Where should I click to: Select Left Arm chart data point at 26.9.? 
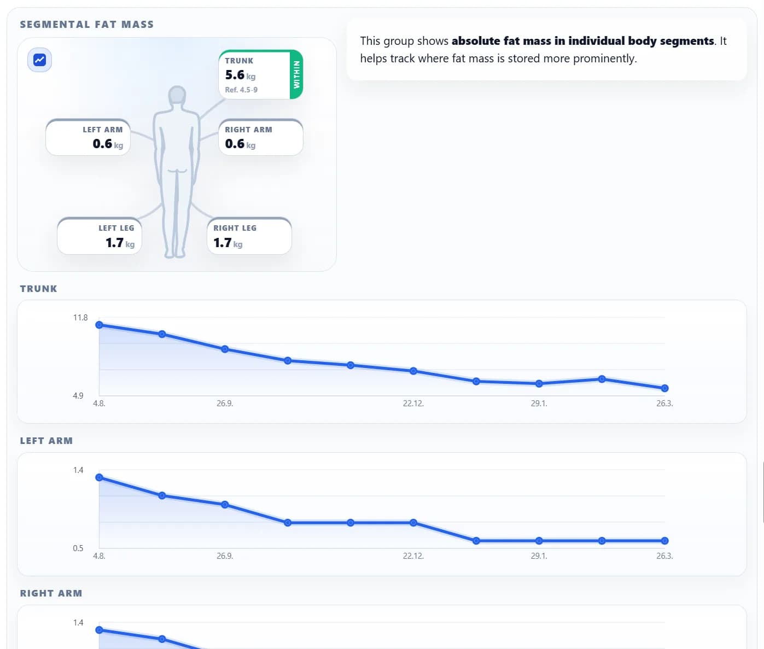coord(225,505)
